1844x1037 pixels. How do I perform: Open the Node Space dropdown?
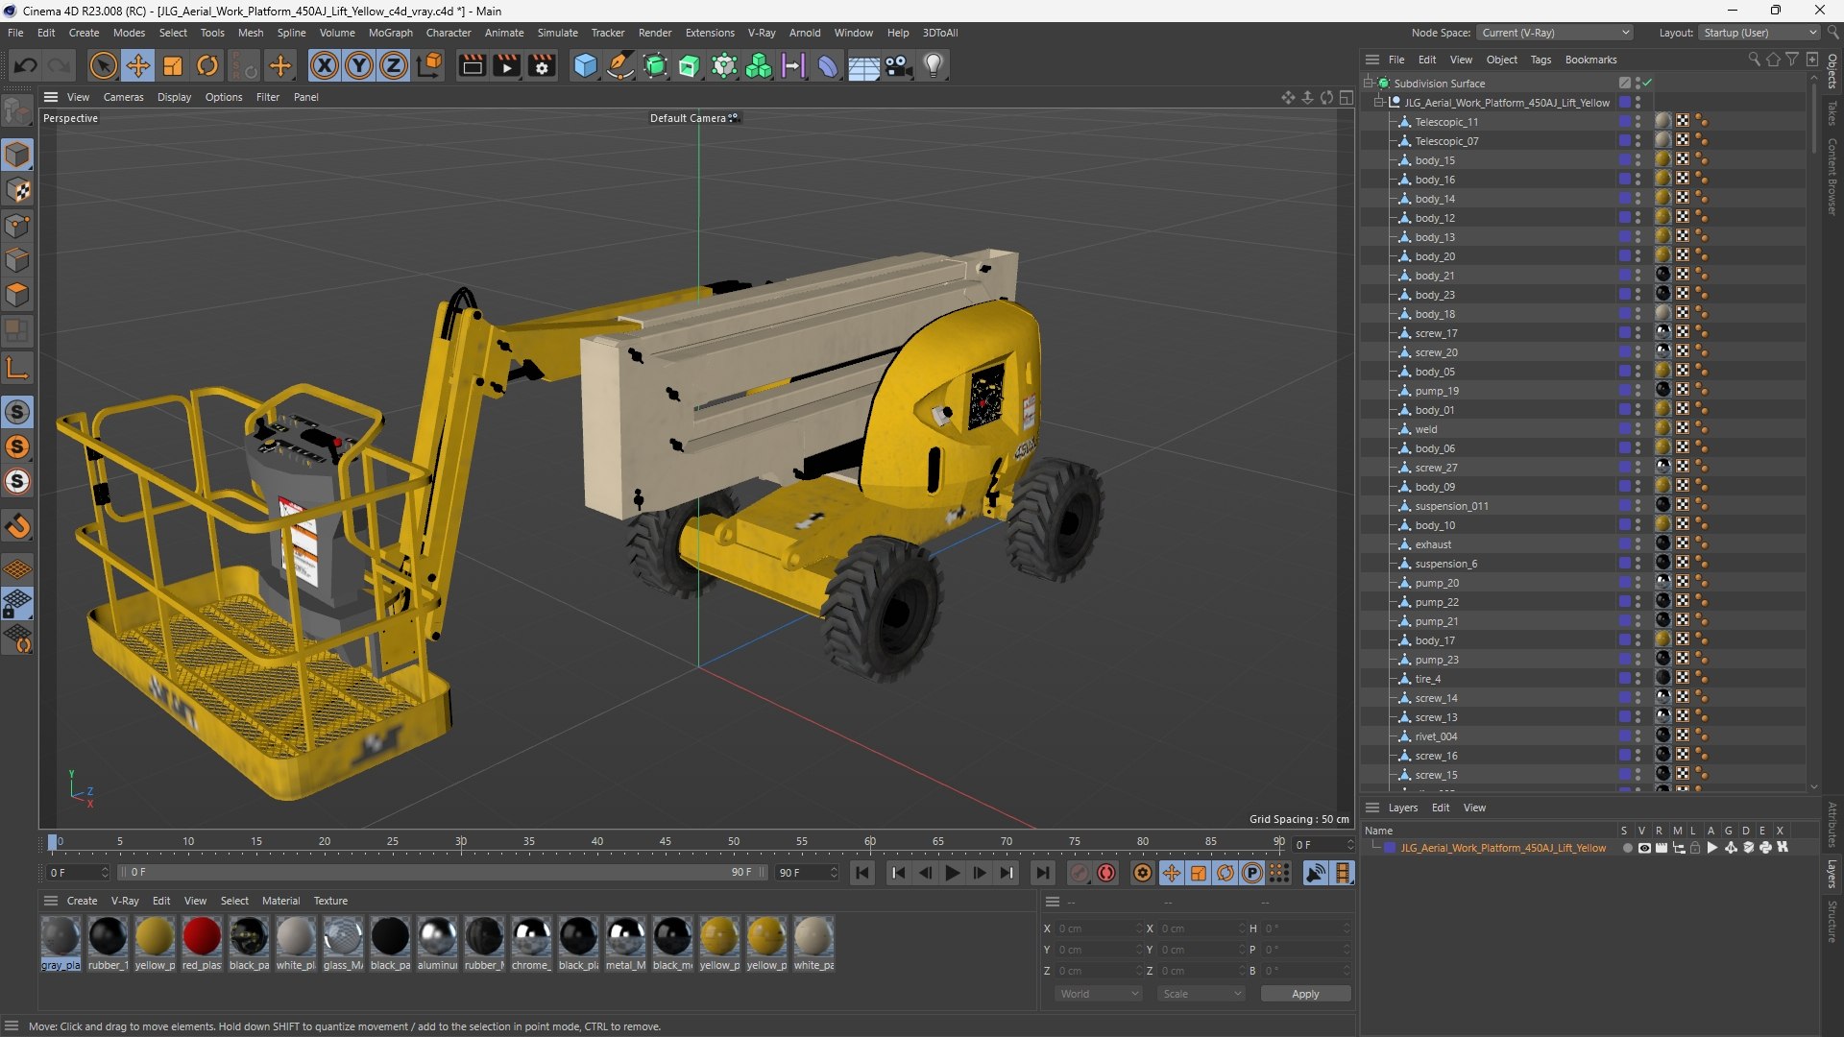pyautogui.click(x=1555, y=33)
